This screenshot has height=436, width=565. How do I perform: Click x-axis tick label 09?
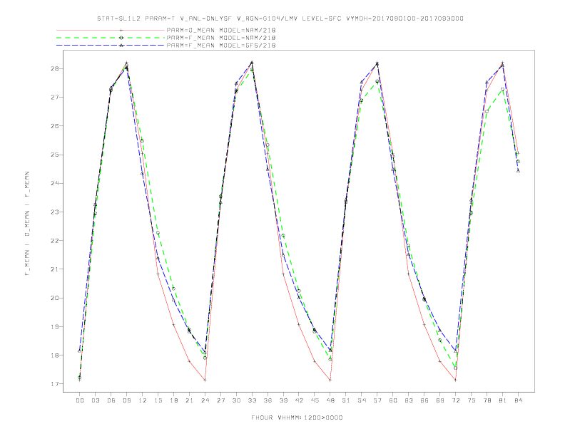[x=126, y=400]
